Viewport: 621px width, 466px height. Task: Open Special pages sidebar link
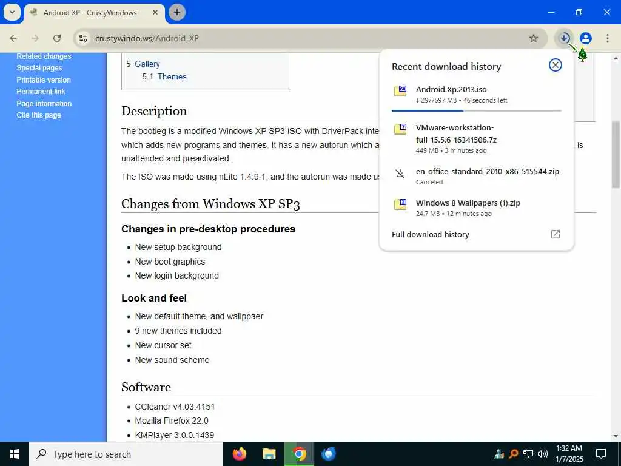tap(39, 68)
